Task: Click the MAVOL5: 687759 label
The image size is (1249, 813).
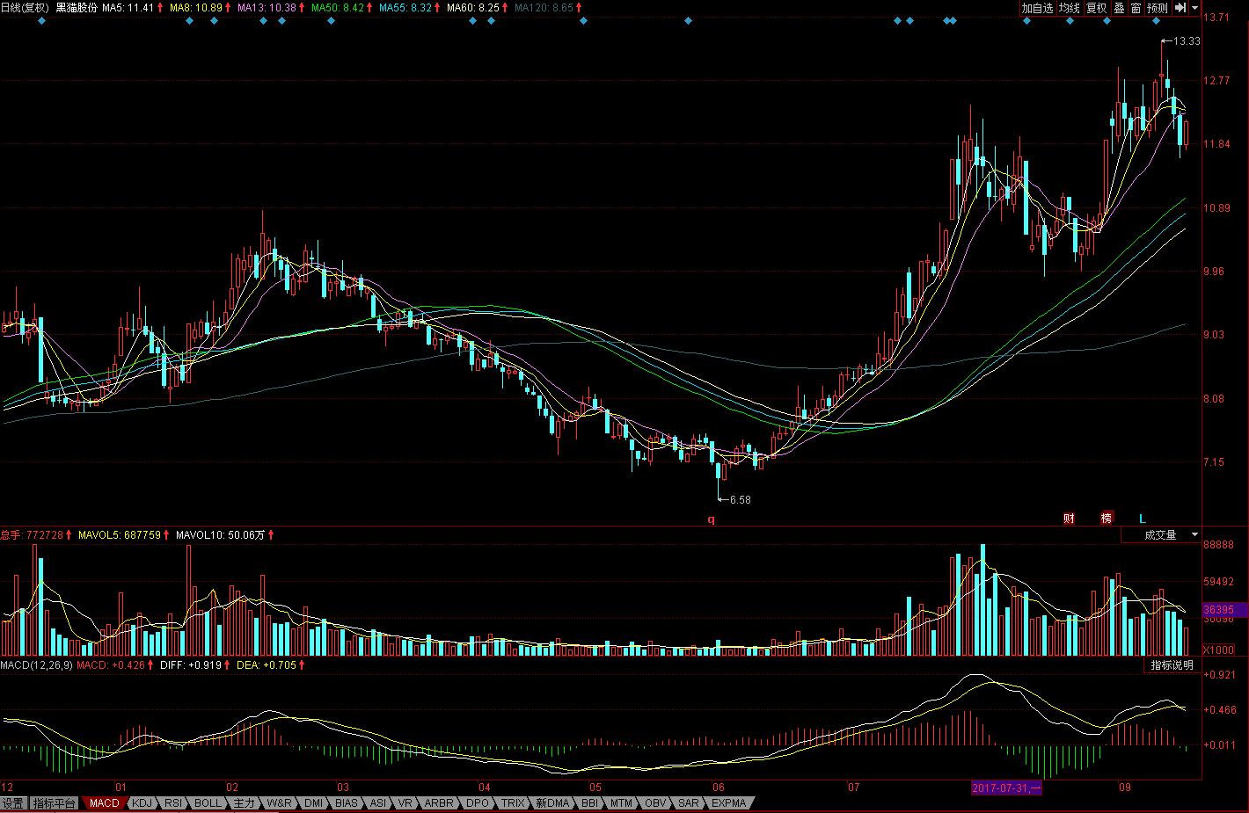Action: (120, 534)
